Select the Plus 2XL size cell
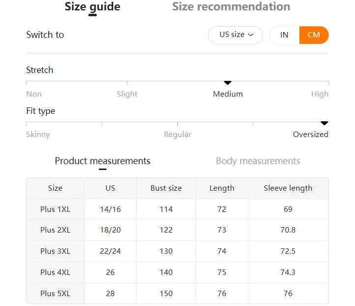 click(x=55, y=230)
